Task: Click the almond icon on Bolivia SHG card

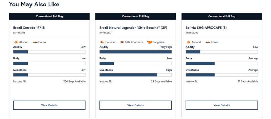Action: pos(188,42)
